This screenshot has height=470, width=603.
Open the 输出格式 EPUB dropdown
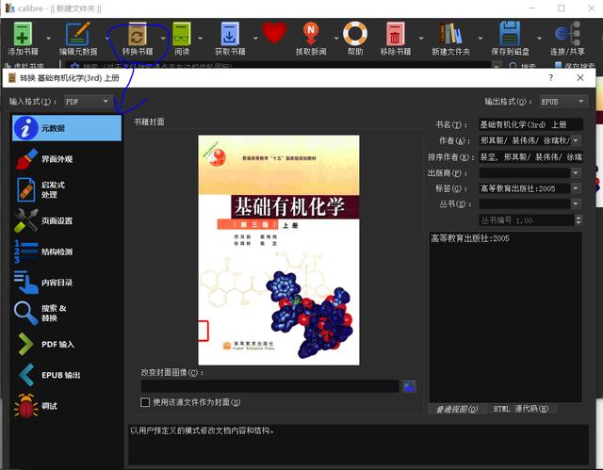(x=563, y=102)
